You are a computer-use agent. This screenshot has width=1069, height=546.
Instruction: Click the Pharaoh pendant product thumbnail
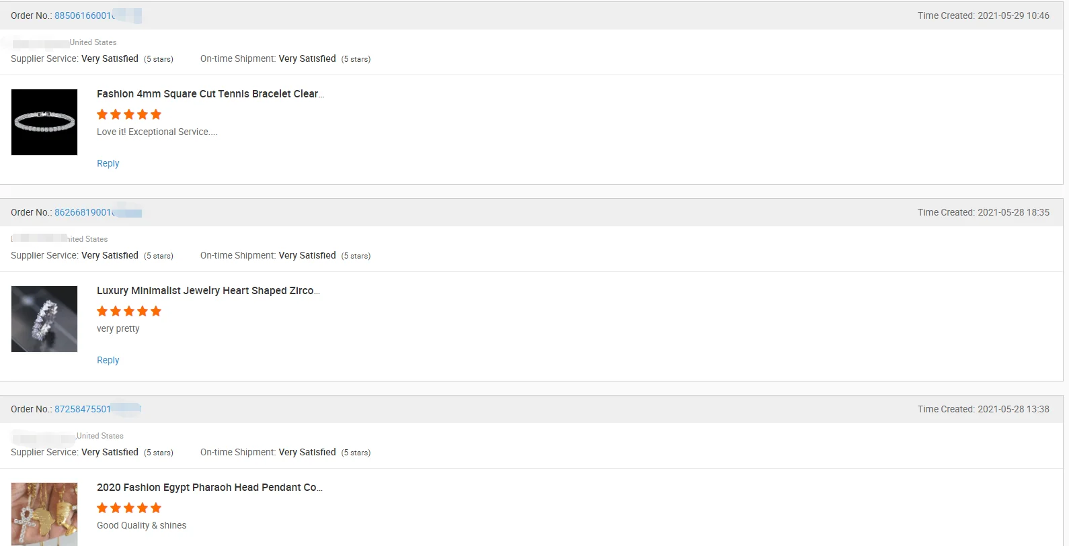coord(44,514)
